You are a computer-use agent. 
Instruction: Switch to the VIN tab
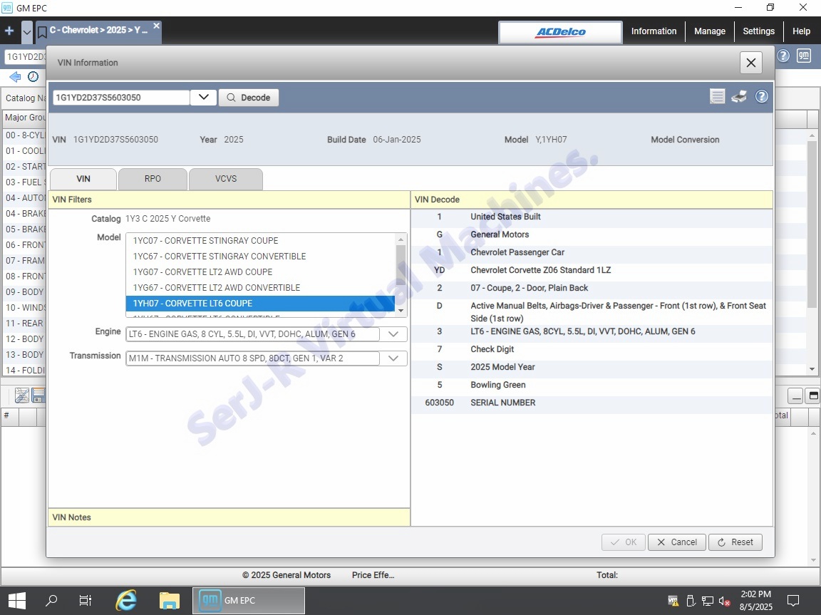coord(83,179)
